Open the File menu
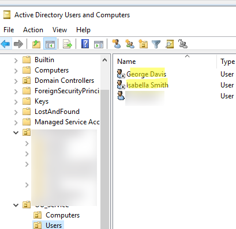236x229 pixels. [x=9, y=30]
